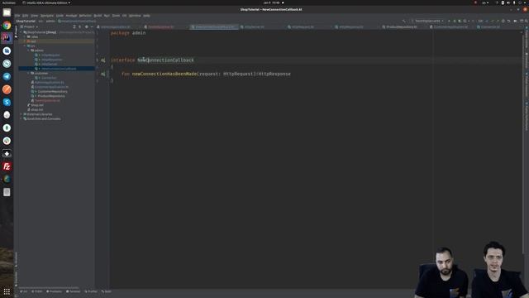The image size is (529, 298).
Task: Click NewConnectionCallback interface name in editor
Action: tap(165, 60)
